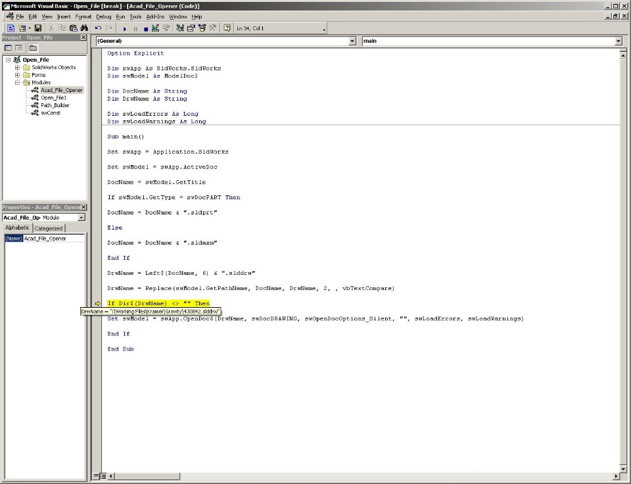Click the Paste clipboard icon

click(73, 28)
